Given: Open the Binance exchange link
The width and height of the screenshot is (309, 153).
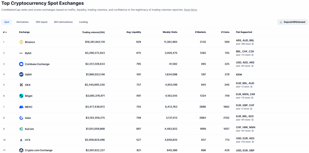Looking at the screenshot, I should point(30,42).
